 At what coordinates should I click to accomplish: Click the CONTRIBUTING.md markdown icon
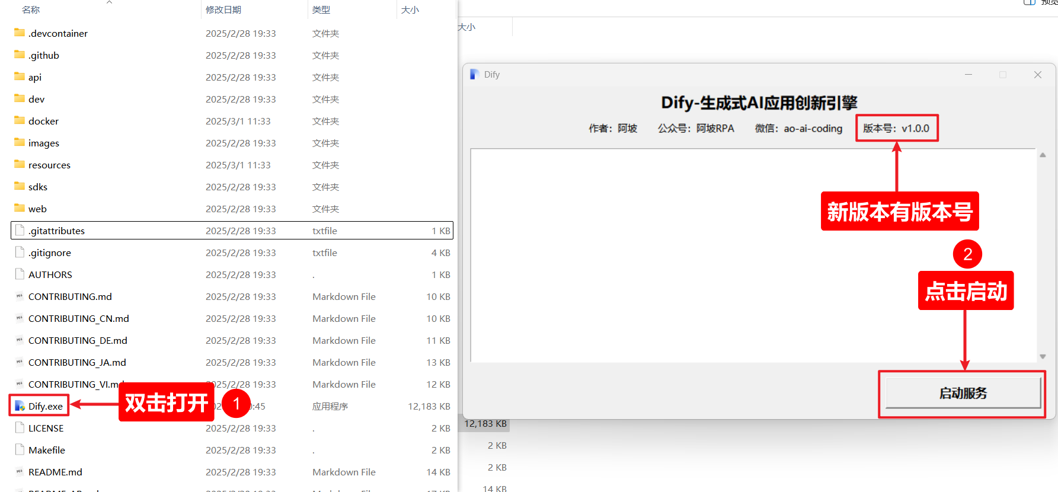coord(20,296)
